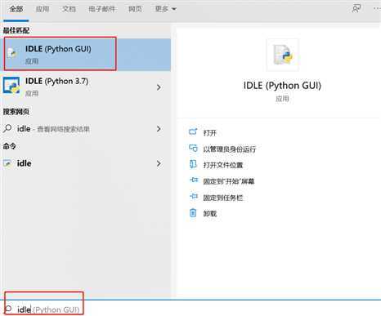Image resolution: width=381 pixels, height=316 pixels.
Task: Click IDLE (Python GUI) title in details pane
Action: click(282, 86)
